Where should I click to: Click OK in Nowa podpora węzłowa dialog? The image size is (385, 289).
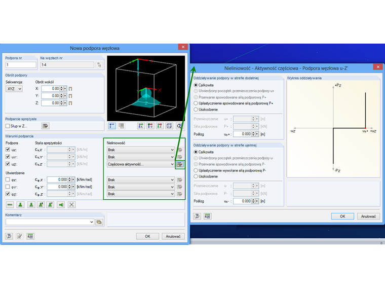click(x=147, y=236)
